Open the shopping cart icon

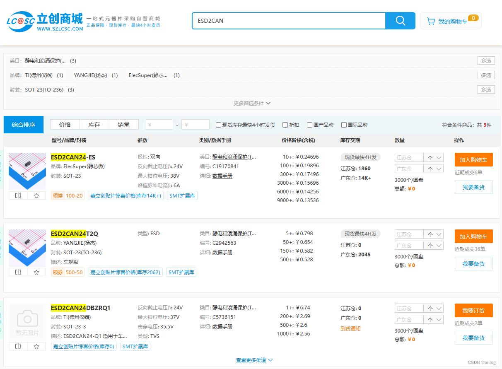[431, 21]
